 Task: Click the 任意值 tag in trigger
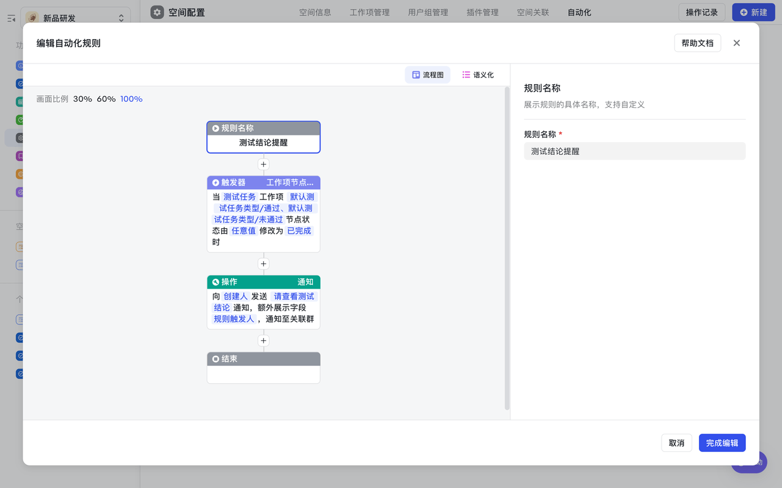[244, 231]
